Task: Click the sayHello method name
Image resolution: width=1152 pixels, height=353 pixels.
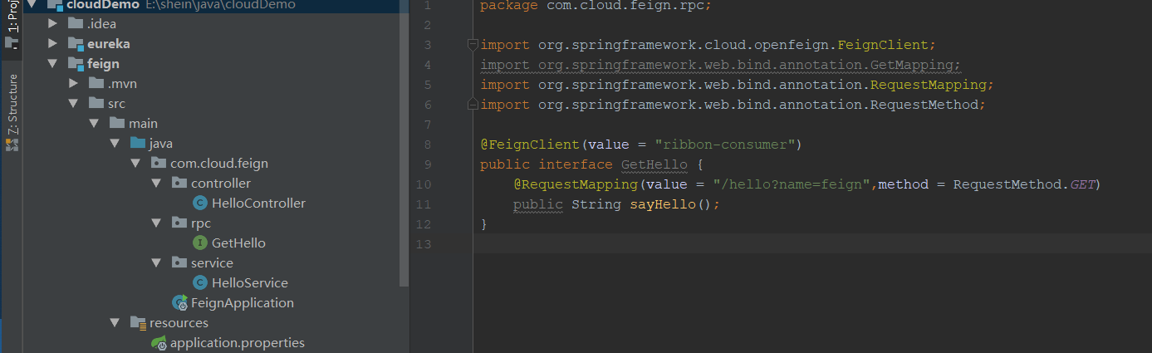Action: 662,204
